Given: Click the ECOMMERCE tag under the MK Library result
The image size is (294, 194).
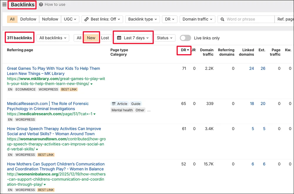Looking at the screenshot, I should click(25, 89).
